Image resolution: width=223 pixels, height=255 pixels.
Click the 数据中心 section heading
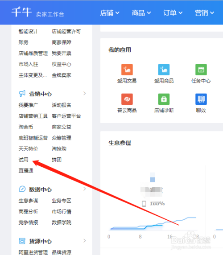[x=40, y=189]
